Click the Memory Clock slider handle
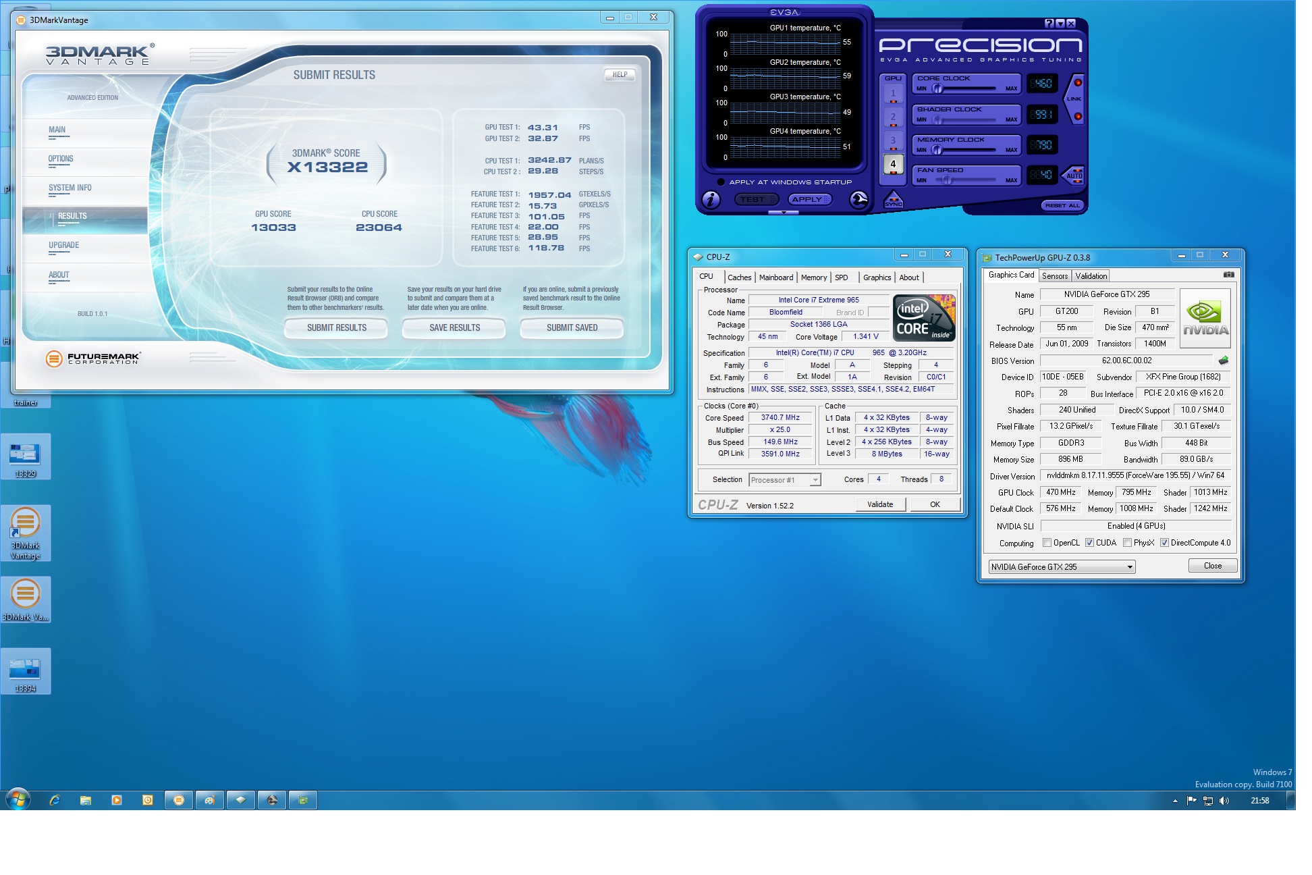This screenshot has width=1312, height=875. pyautogui.click(x=937, y=150)
